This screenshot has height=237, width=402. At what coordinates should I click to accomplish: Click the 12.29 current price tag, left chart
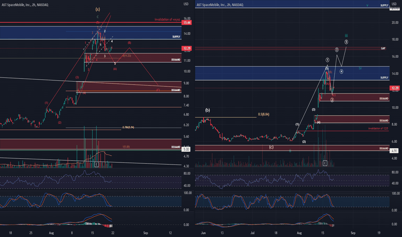187,48
